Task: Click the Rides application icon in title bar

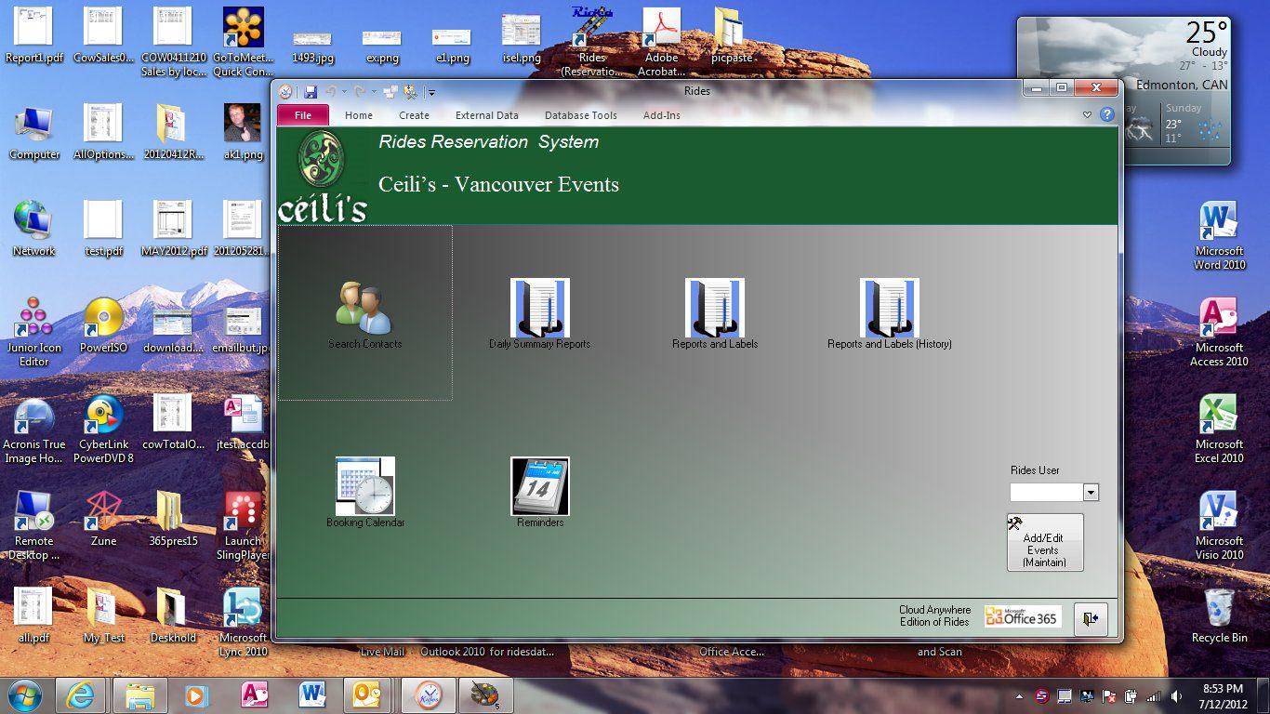Action: pyautogui.click(x=285, y=91)
